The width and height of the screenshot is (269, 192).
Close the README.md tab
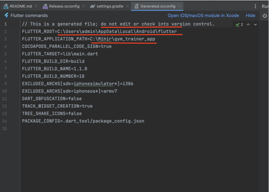coord(36,6)
